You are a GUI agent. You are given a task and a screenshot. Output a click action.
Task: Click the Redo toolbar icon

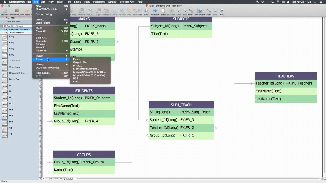185,12
